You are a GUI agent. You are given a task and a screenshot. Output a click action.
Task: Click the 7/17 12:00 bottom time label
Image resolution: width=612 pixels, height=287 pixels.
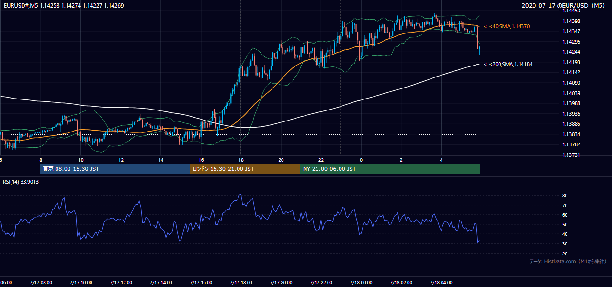[121, 283]
